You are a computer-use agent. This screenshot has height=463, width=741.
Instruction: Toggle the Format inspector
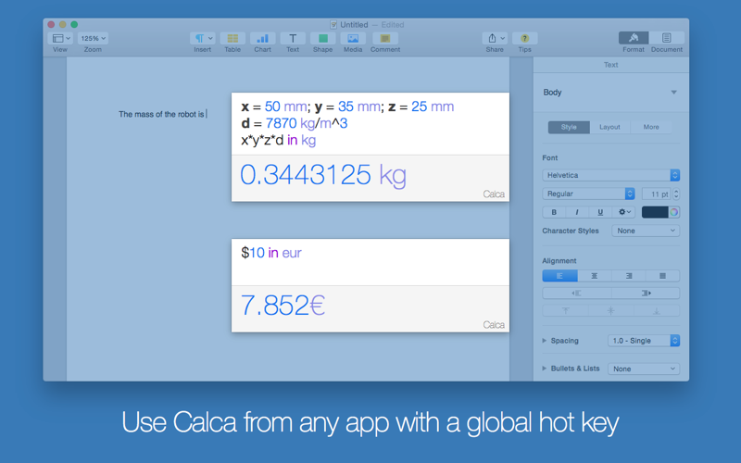pyautogui.click(x=634, y=38)
